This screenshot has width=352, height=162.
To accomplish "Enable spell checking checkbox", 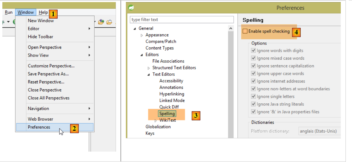I will (245, 31).
